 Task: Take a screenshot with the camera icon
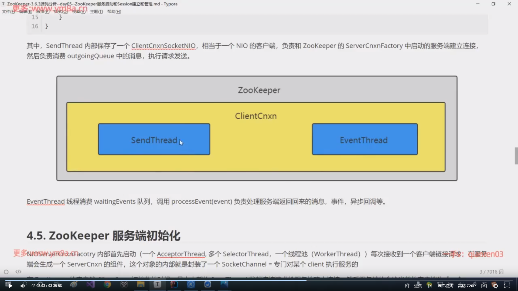click(484, 286)
